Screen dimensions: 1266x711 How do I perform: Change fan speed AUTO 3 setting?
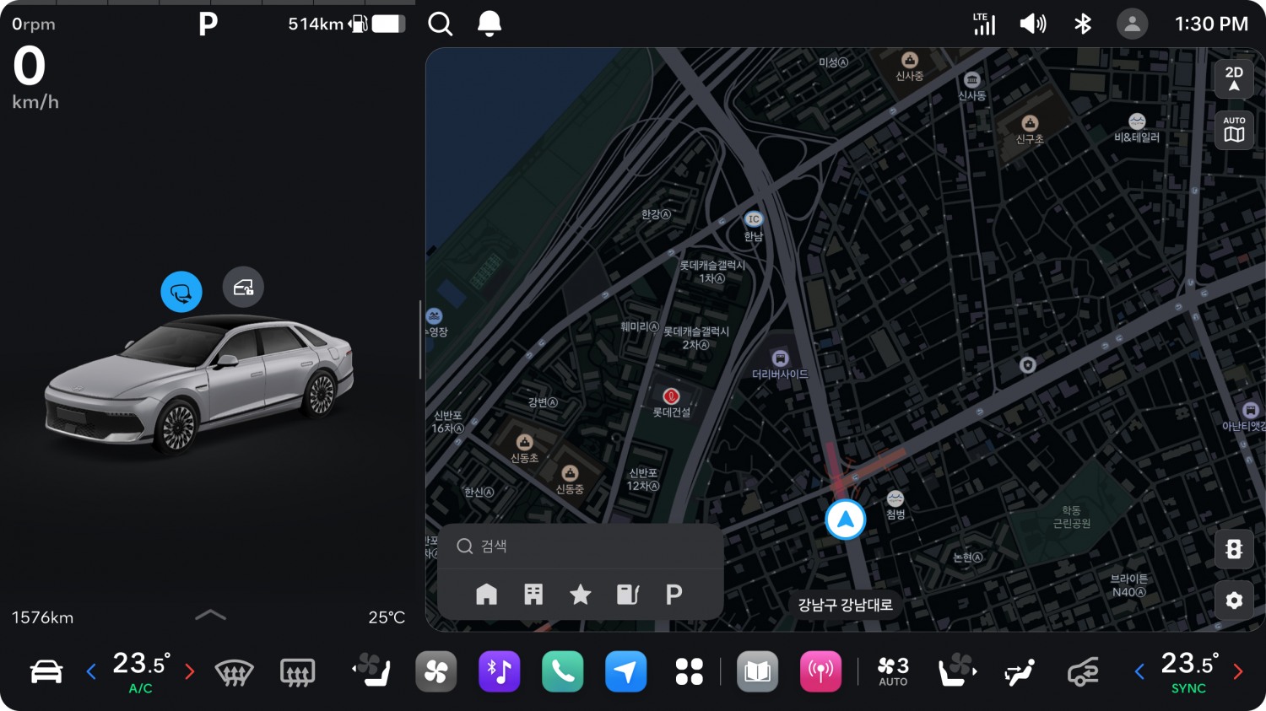[x=893, y=671]
